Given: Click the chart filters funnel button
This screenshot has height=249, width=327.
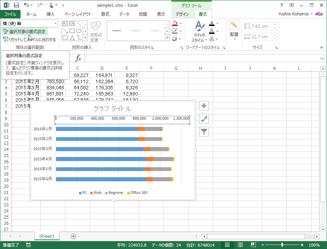Looking at the screenshot, I should [204, 132].
